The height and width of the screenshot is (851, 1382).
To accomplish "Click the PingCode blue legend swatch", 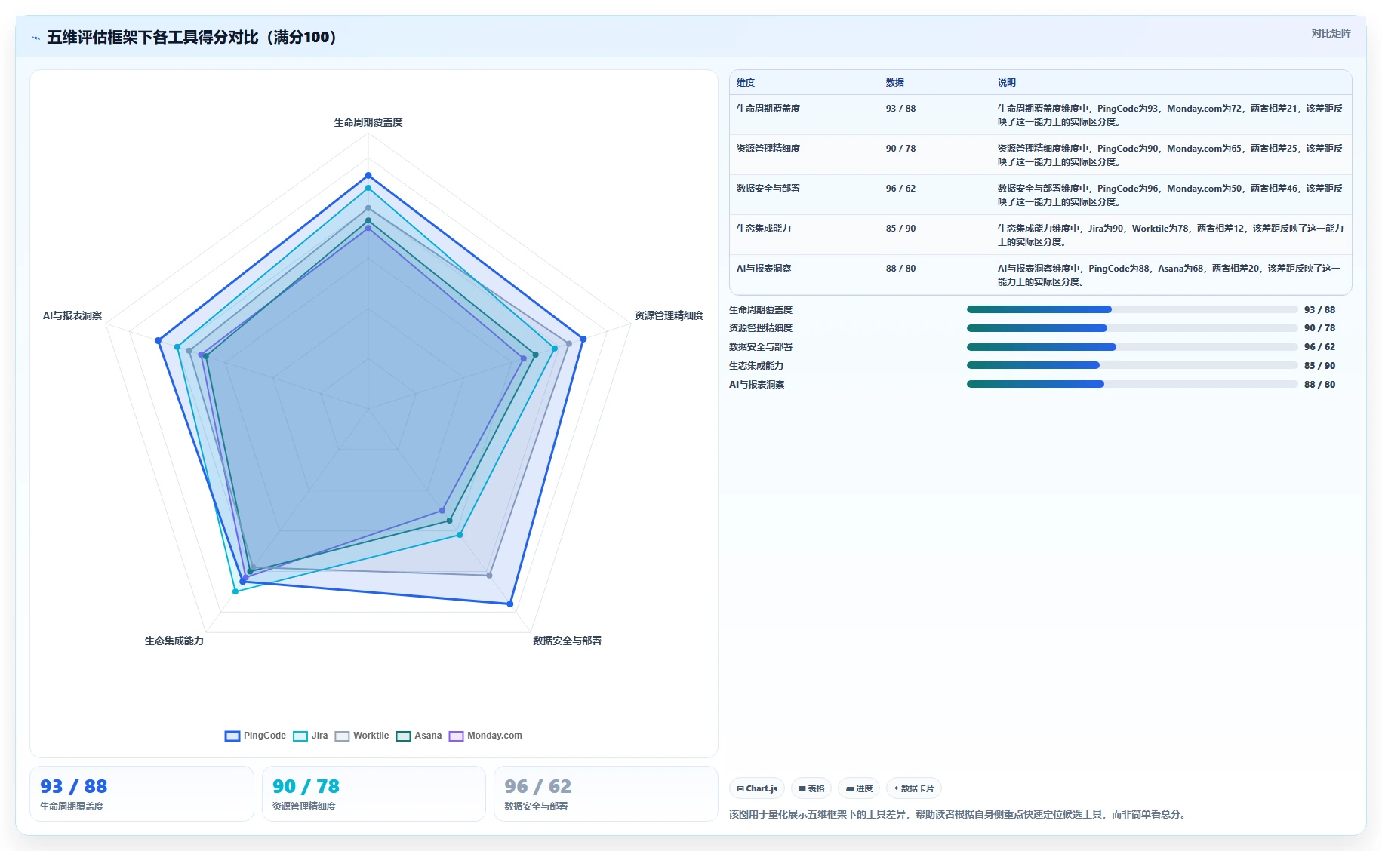I will pos(232,736).
